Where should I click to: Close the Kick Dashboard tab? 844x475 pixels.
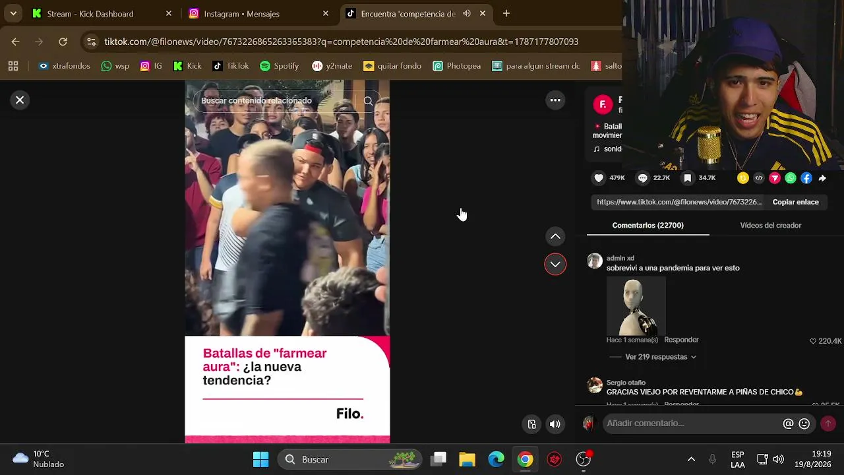169,13
